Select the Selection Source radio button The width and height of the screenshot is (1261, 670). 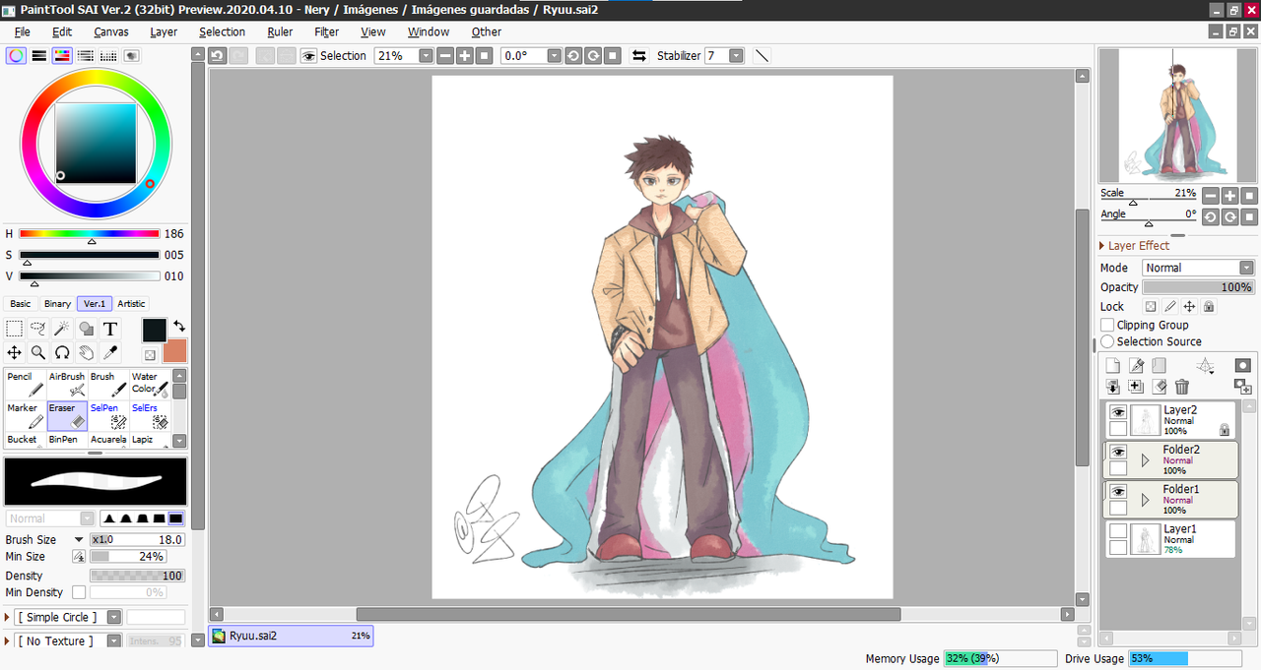(1107, 341)
